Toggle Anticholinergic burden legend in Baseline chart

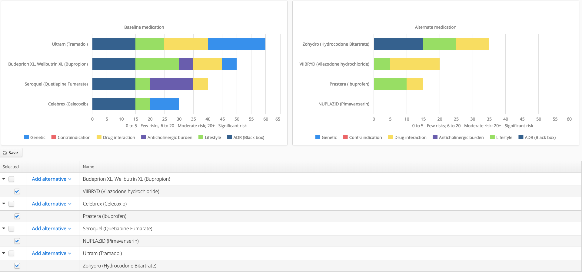pos(167,138)
